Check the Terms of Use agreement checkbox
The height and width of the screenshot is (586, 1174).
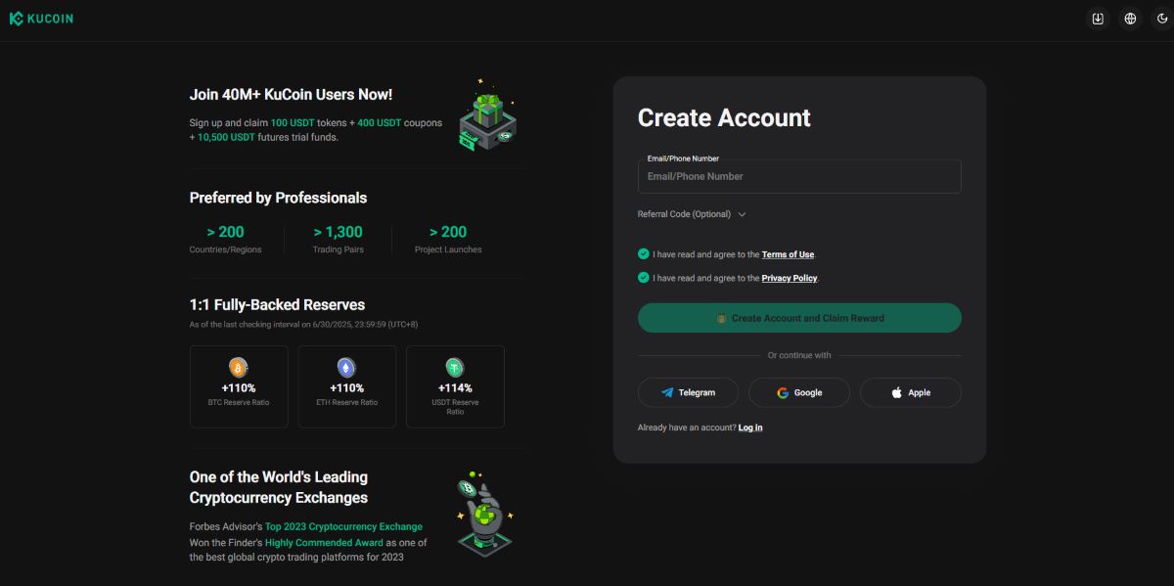643,254
